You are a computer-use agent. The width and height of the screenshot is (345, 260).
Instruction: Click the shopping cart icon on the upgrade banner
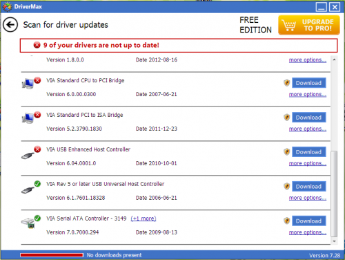pyautogui.click(x=289, y=26)
